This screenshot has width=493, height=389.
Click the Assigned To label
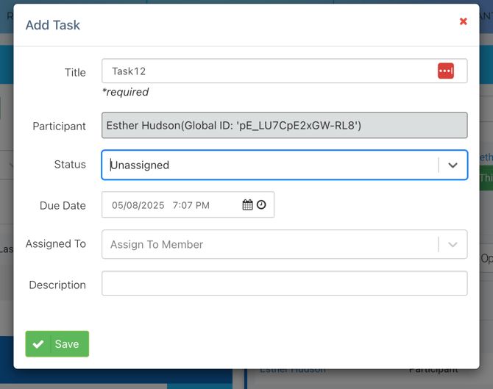click(56, 244)
